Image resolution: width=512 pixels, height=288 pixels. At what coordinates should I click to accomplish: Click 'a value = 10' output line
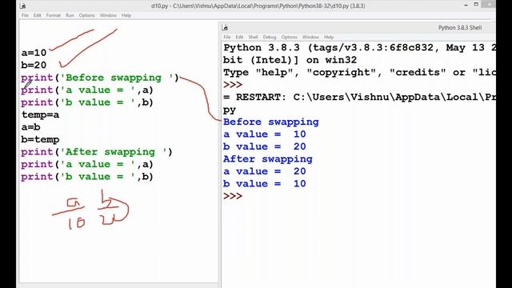tap(265, 134)
